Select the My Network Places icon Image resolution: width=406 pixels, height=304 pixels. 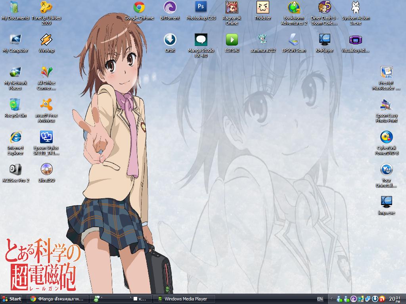[15, 78]
